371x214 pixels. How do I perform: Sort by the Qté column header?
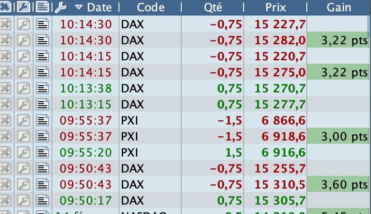click(x=212, y=8)
